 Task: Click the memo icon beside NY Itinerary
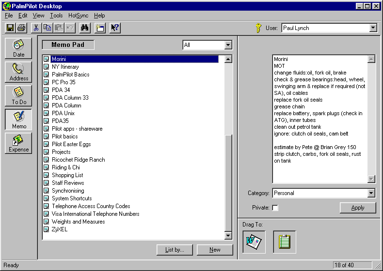pyautogui.click(x=46, y=67)
